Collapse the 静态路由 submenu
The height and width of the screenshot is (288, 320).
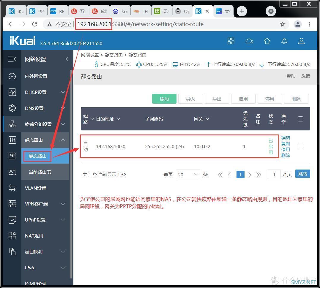click(x=63, y=140)
